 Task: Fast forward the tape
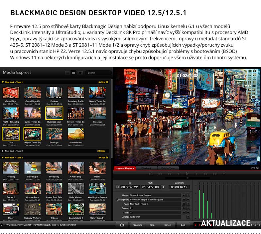[205, 174]
